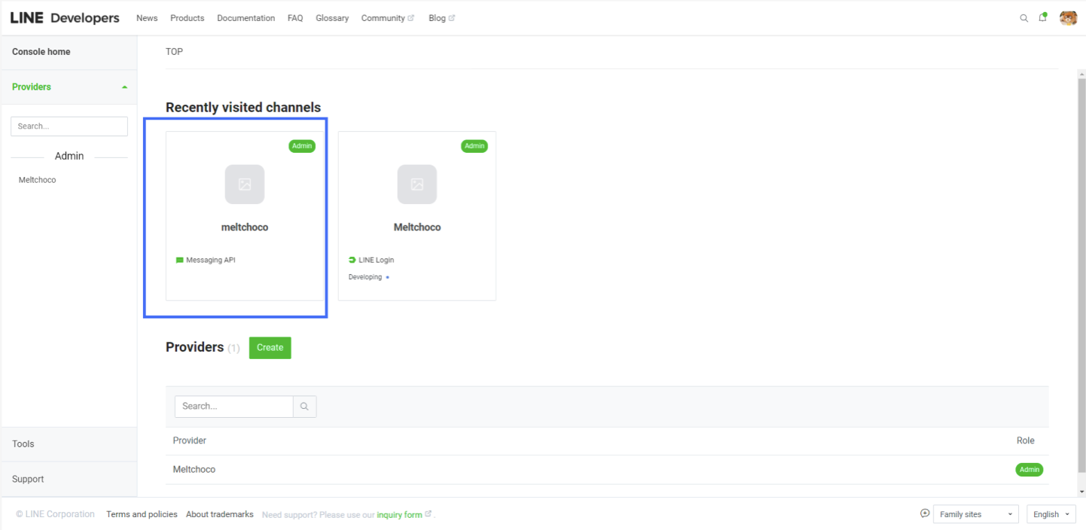Open the Documentation menu item

(x=246, y=18)
